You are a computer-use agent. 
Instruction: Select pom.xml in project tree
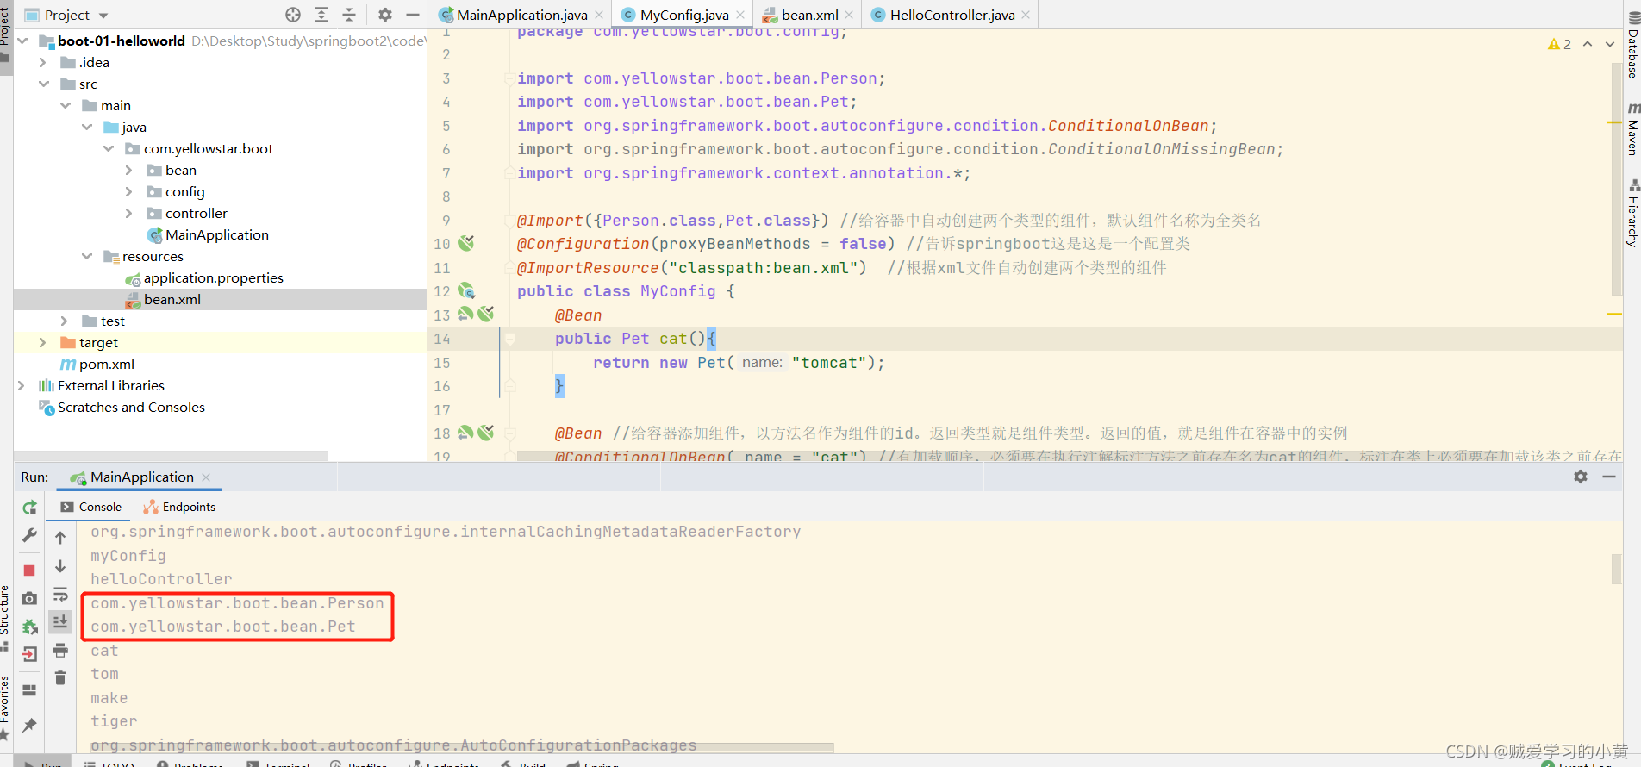(97, 364)
